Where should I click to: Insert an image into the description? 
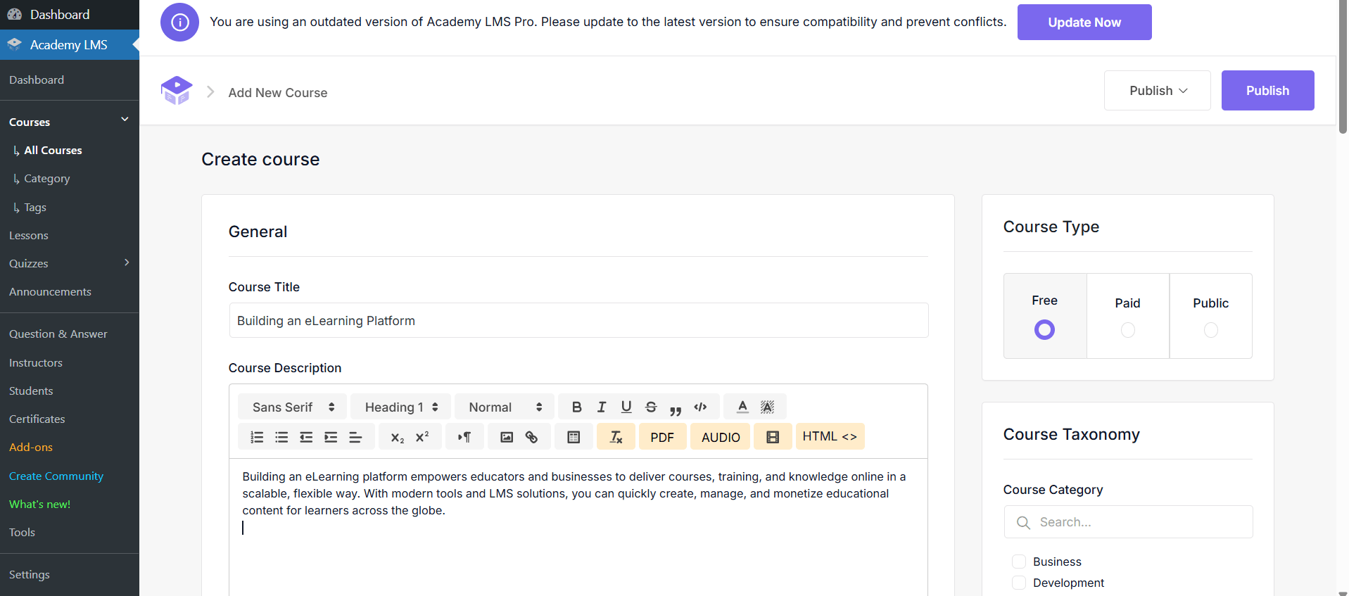(507, 437)
